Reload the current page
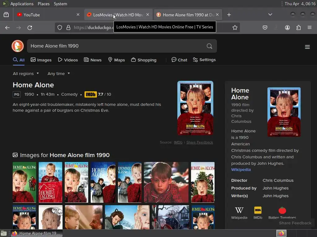317x237 pixels. [30, 27]
